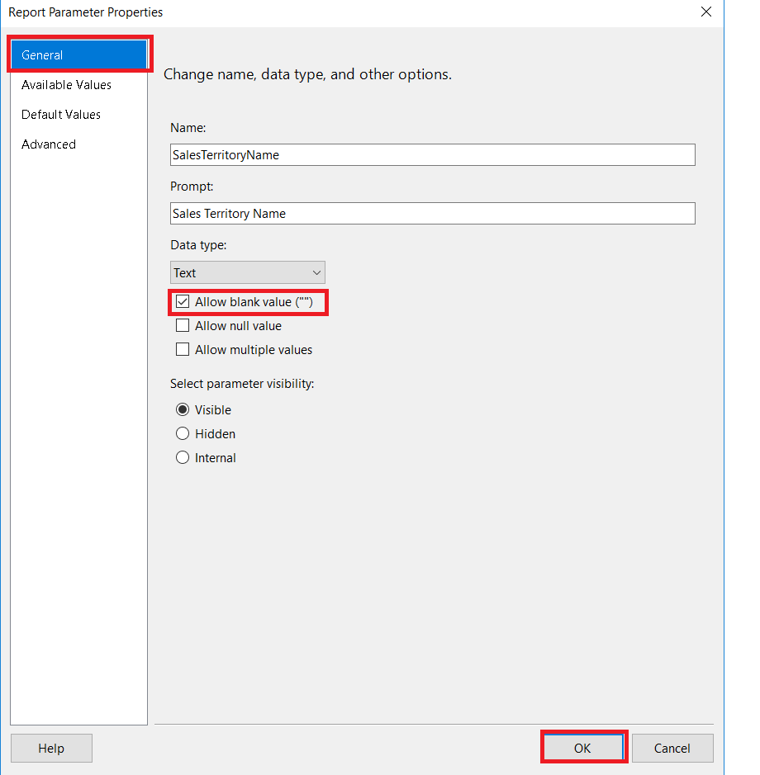Click the Help button
Screen dimensions: 760x775
(x=51, y=749)
